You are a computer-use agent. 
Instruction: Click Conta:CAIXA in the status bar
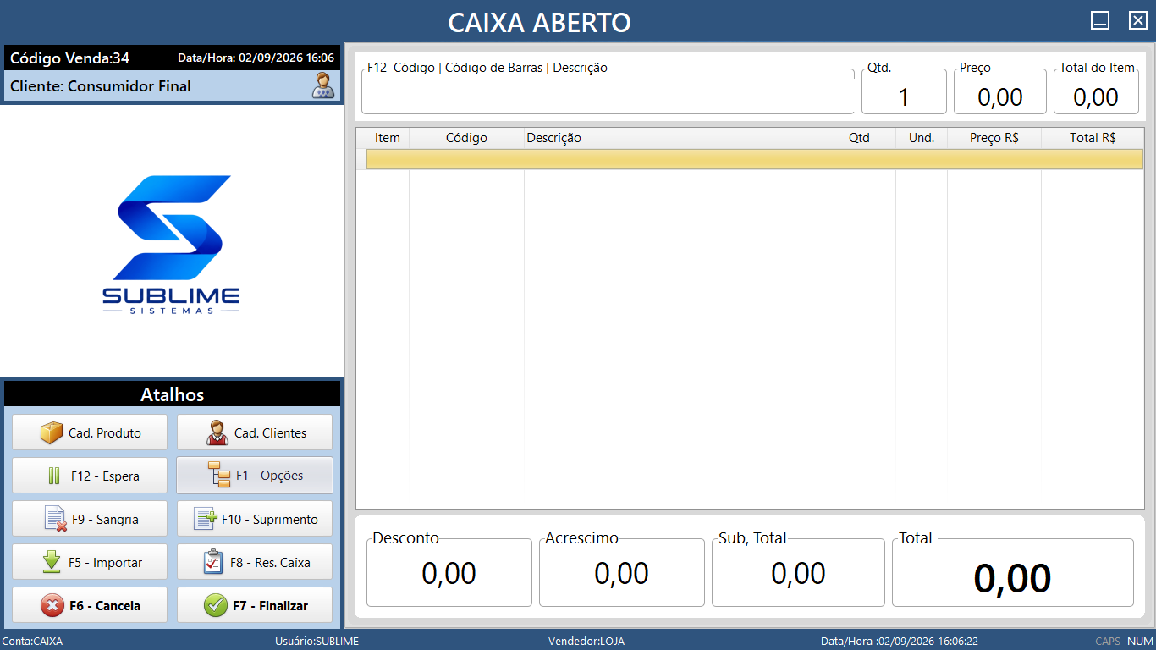pyautogui.click(x=33, y=642)
